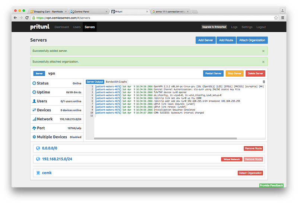Image resolution: width=298 pixels, height=204 pixels.
Task: Open the cemk organization link
Action: tap(47, 173)
